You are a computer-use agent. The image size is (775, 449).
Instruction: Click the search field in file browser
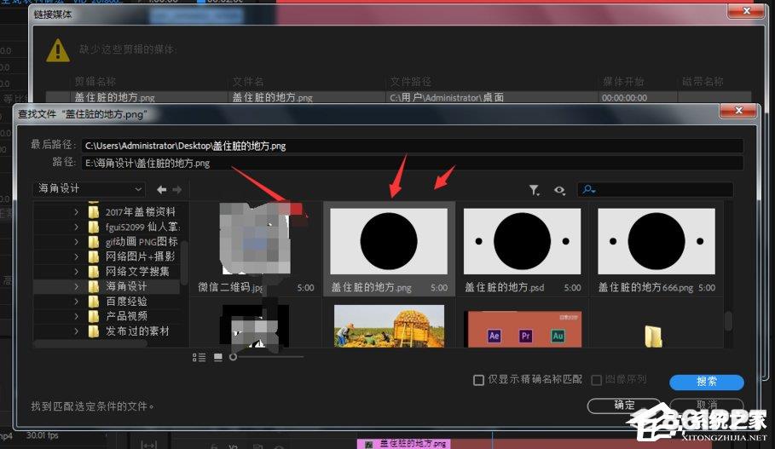[x=655, y=189]
